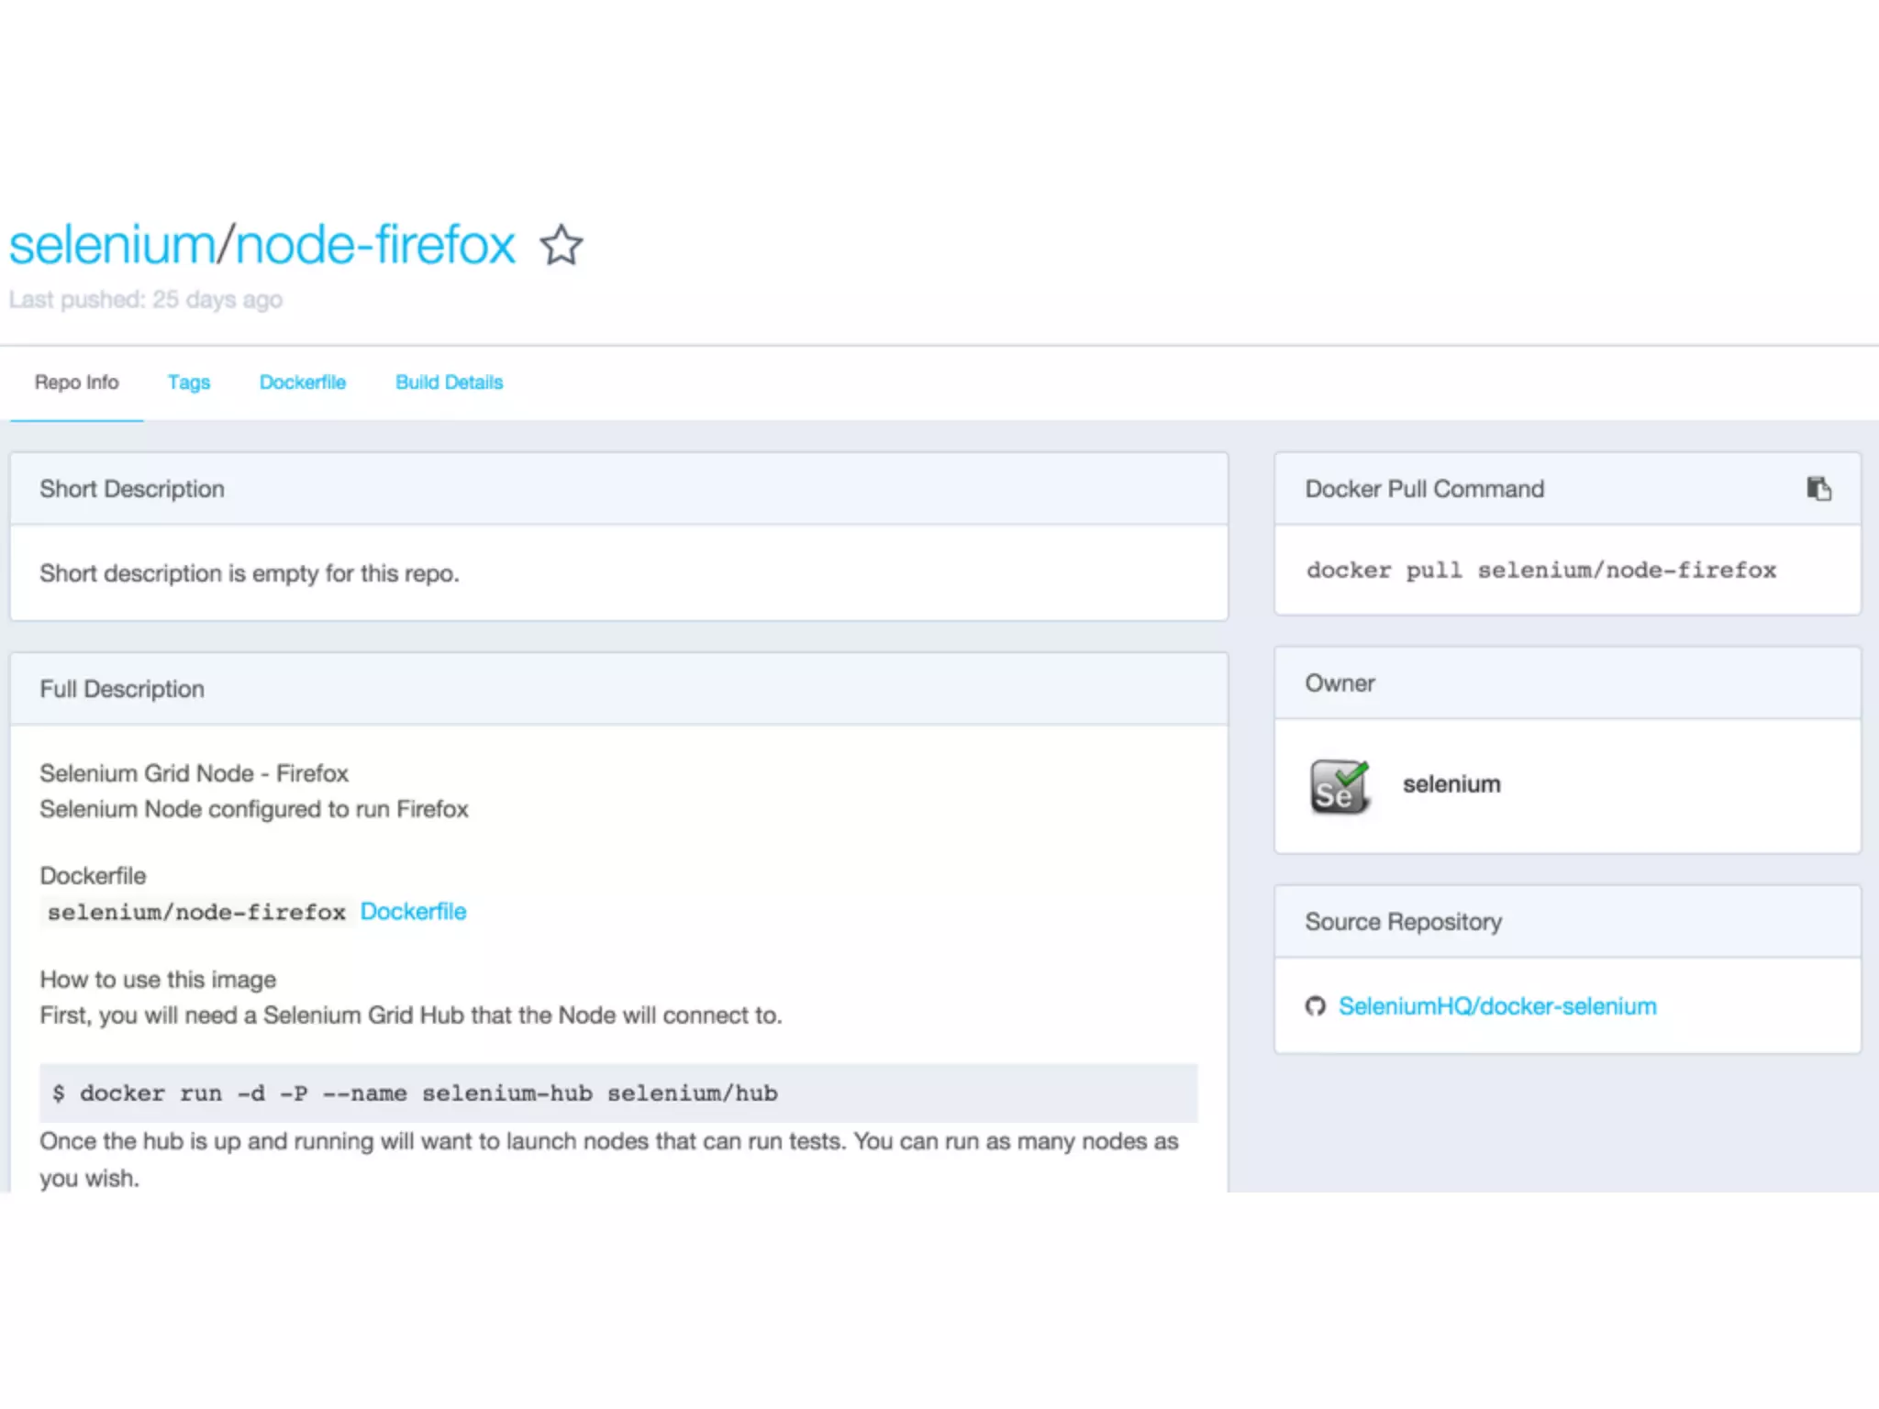Click the node-firefox name in the page title
1879x1409 pixels.
click(x=375, y=246)
